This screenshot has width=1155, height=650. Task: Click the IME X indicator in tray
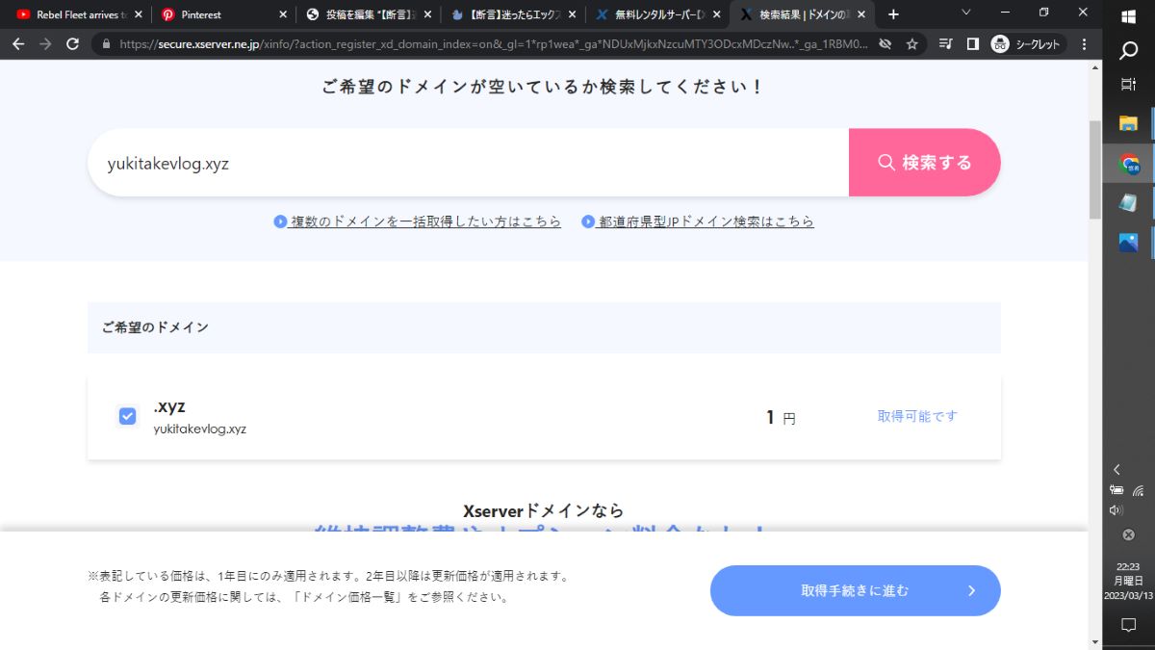[1129, 535]
